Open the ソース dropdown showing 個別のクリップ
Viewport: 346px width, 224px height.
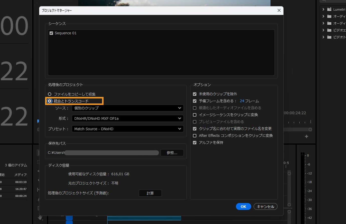click(128, 108)
